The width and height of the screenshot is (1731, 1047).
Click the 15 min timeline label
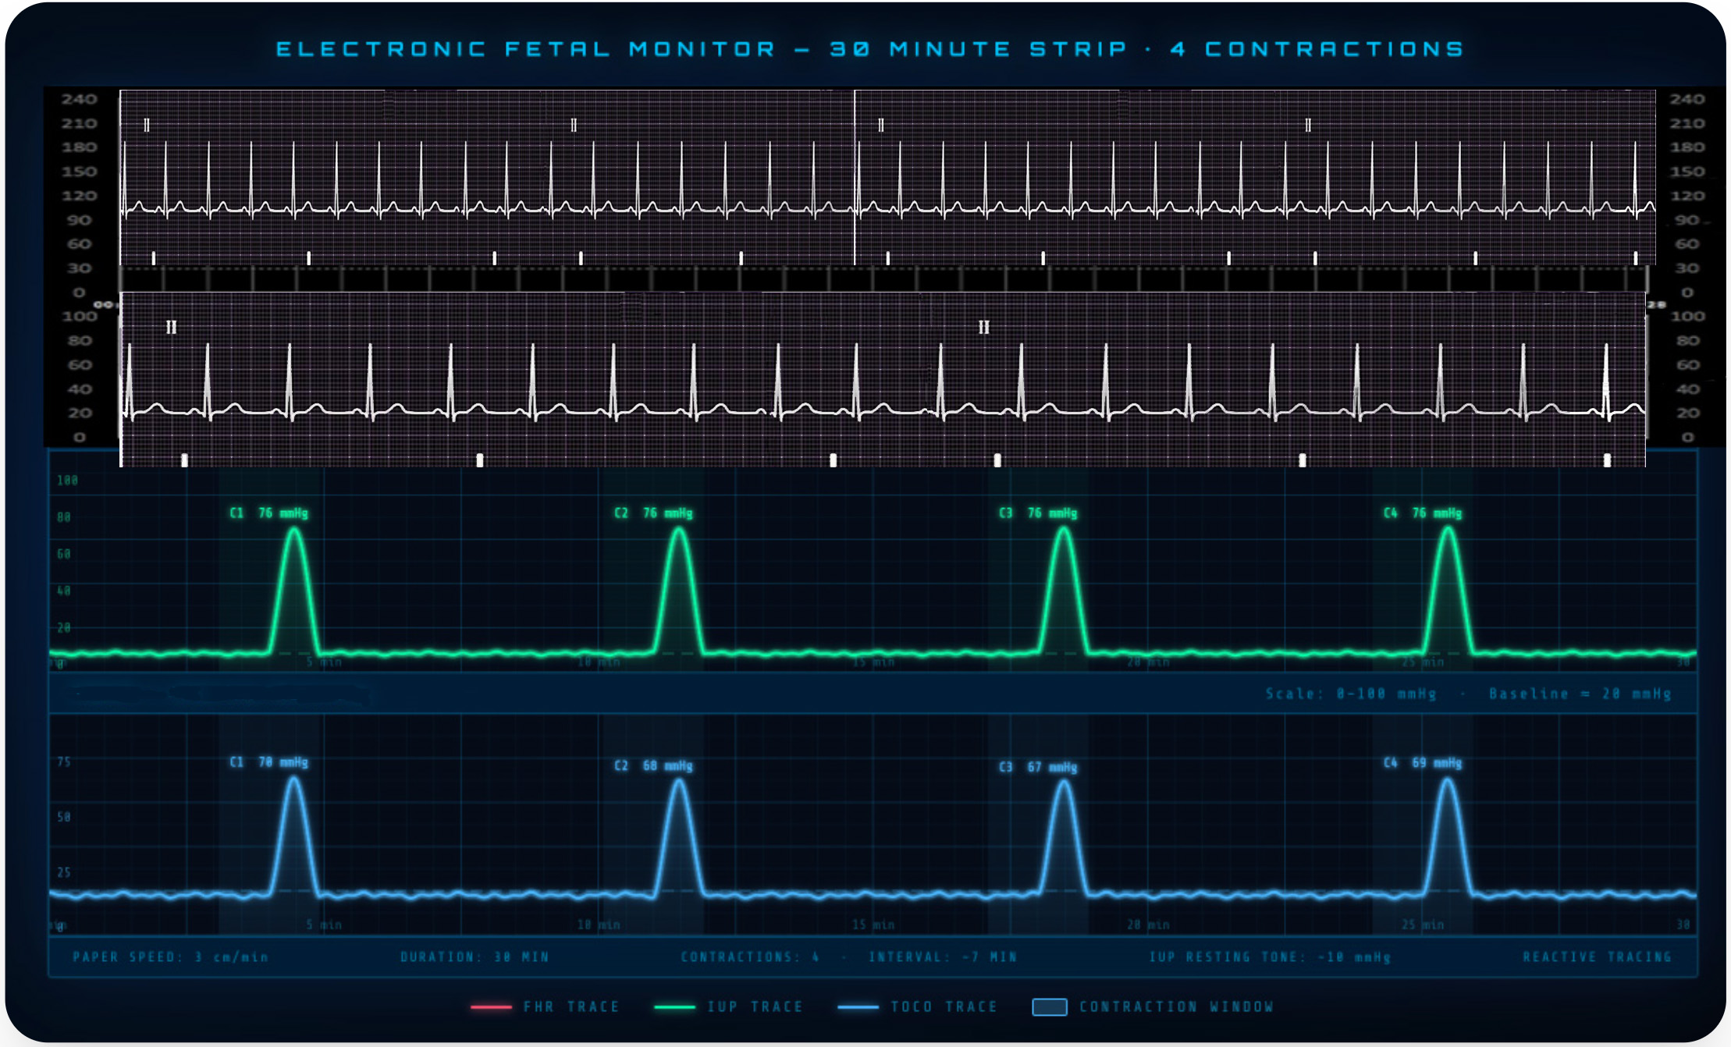[875, 661]
